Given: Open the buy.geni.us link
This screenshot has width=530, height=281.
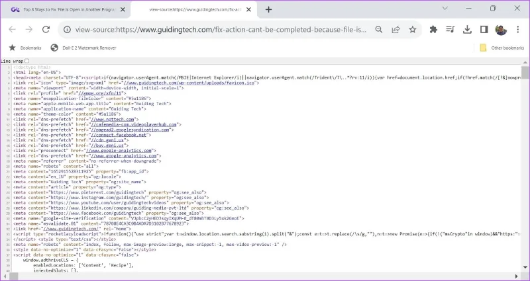Looking at the screenshot, I should (108, 145).
